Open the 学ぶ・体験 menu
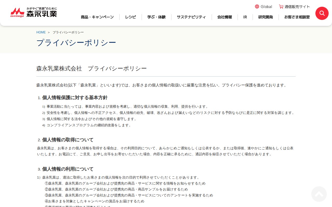This screenshot has height=207, width=332. coord(156,17)
